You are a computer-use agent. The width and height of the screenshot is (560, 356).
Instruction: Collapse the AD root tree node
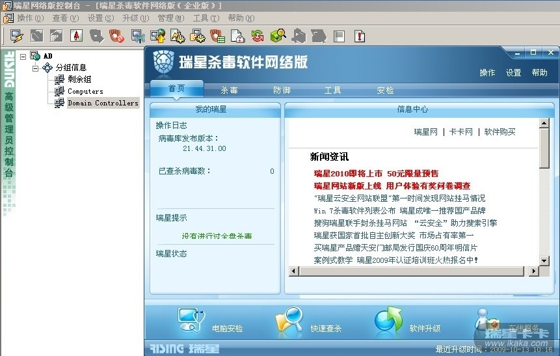23,57
